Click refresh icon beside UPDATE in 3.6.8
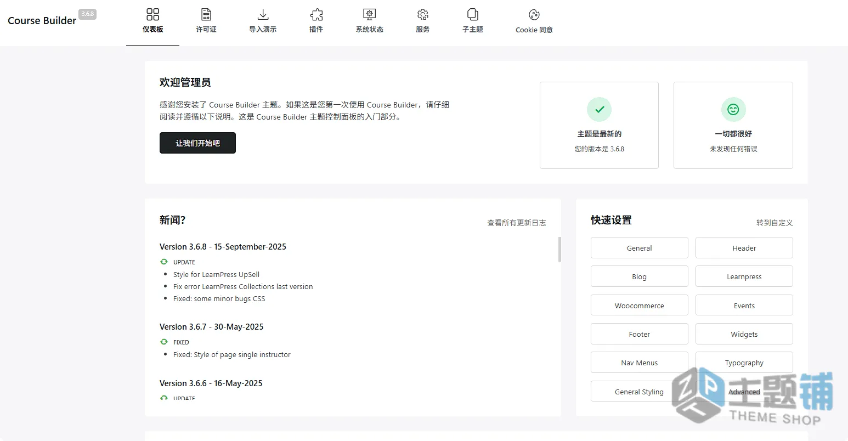This screenshot has height=441, width=848. [163, 262]
